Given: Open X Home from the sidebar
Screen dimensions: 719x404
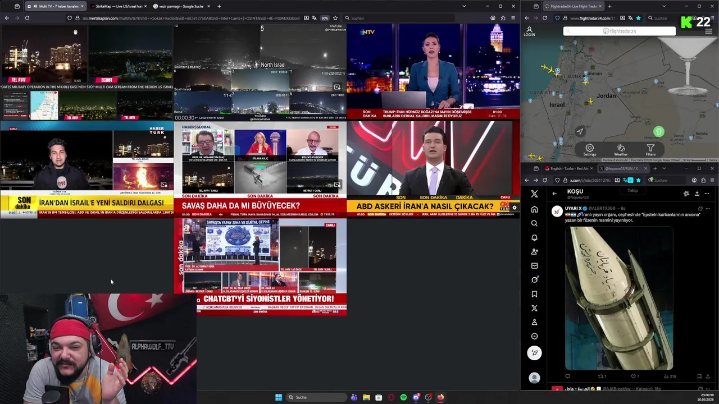Looking at the screenshot, I should tap(534, 209).
